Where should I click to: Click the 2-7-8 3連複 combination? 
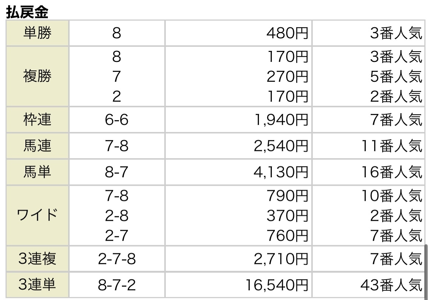coord(117,259)
